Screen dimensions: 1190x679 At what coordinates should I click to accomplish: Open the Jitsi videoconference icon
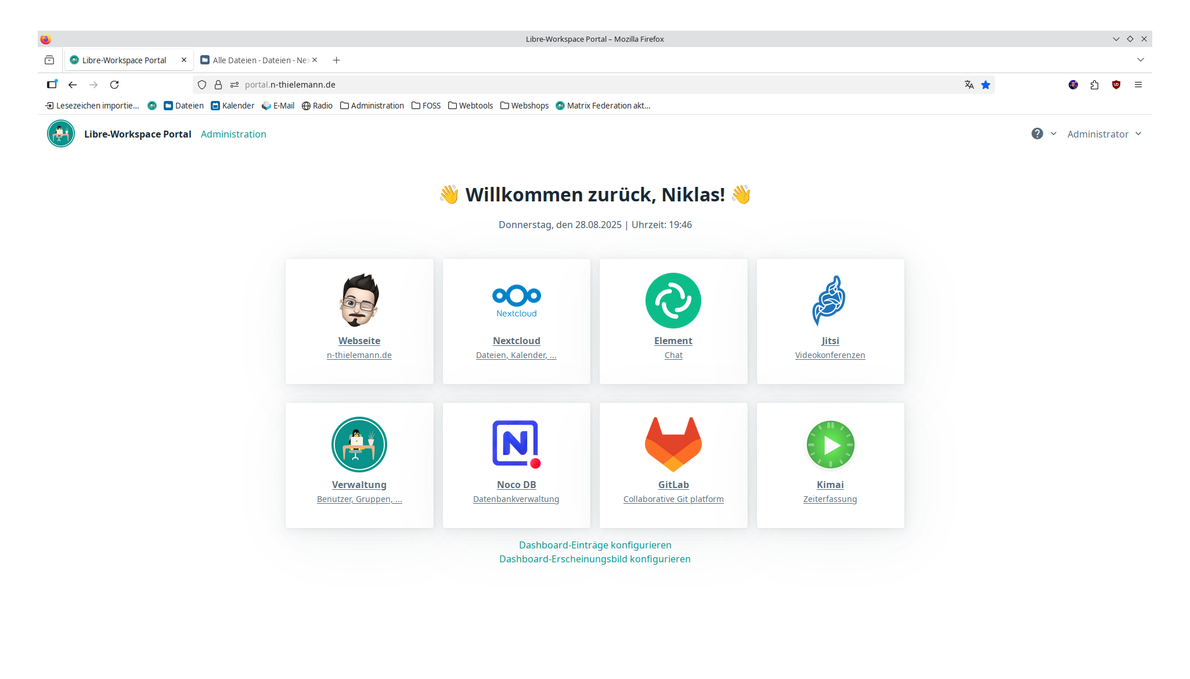click(x=829, y=301)
